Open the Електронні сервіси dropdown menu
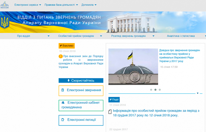Image resolution: width=206 pixels, height=132 pixels. point(28,5)
